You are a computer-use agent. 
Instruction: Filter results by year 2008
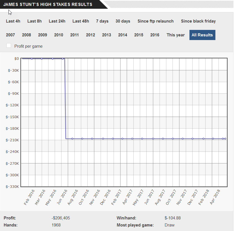(27, 35)
